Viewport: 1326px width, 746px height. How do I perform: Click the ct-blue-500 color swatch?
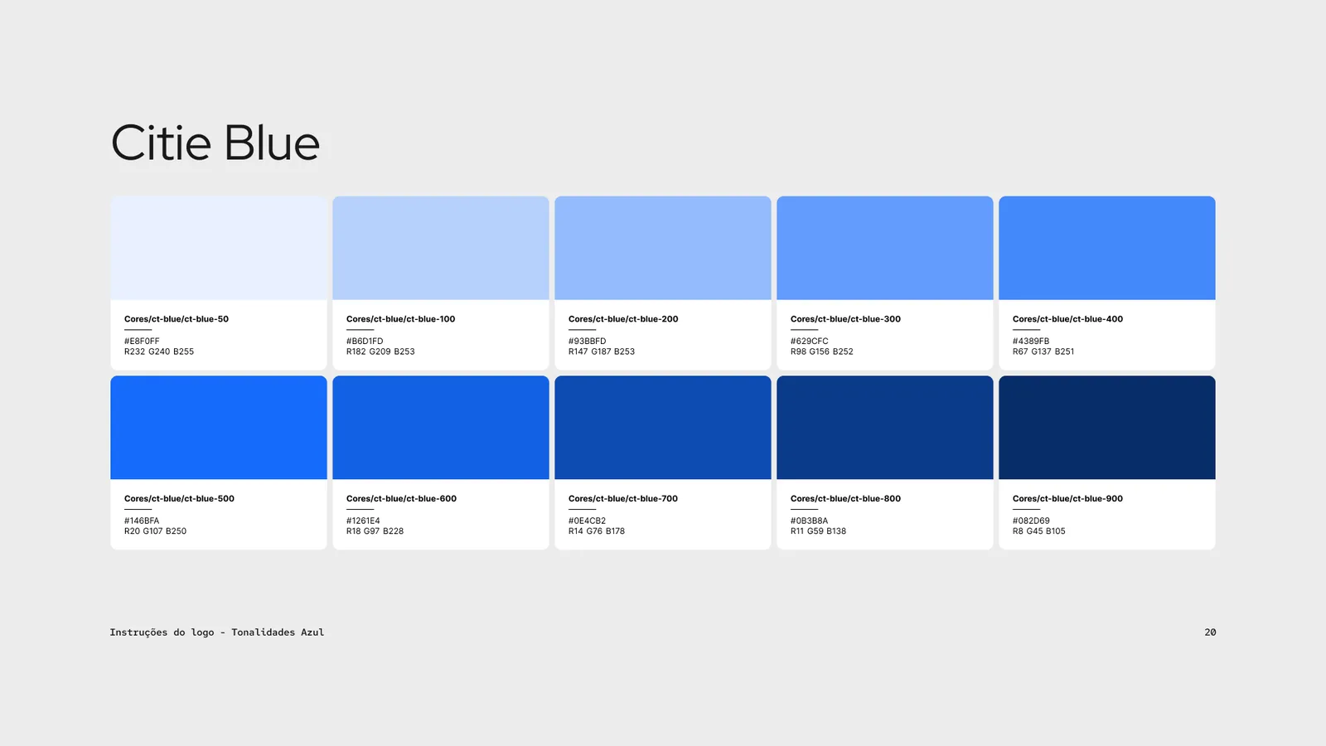point(219,428)
